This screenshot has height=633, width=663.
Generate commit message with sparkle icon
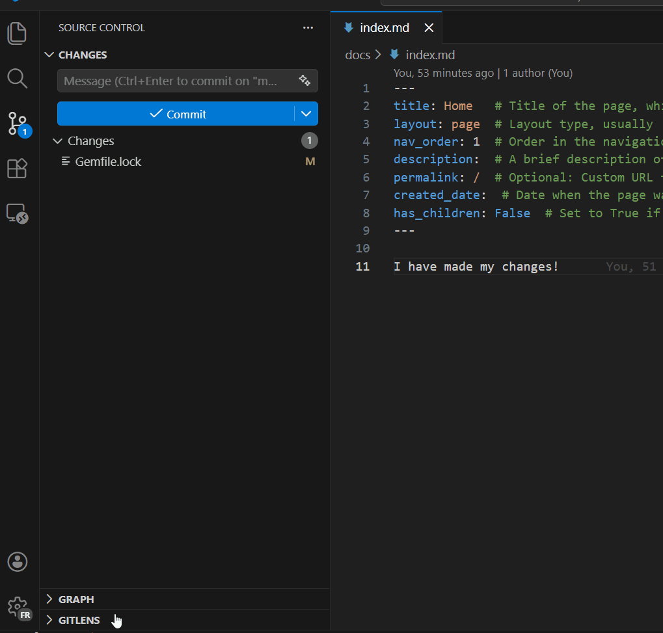[304, 81]
